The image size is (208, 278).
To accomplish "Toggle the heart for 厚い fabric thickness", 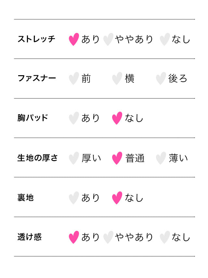I will [74, 158].
